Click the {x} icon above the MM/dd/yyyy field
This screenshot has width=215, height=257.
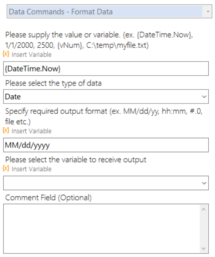(x=6, y=130)
